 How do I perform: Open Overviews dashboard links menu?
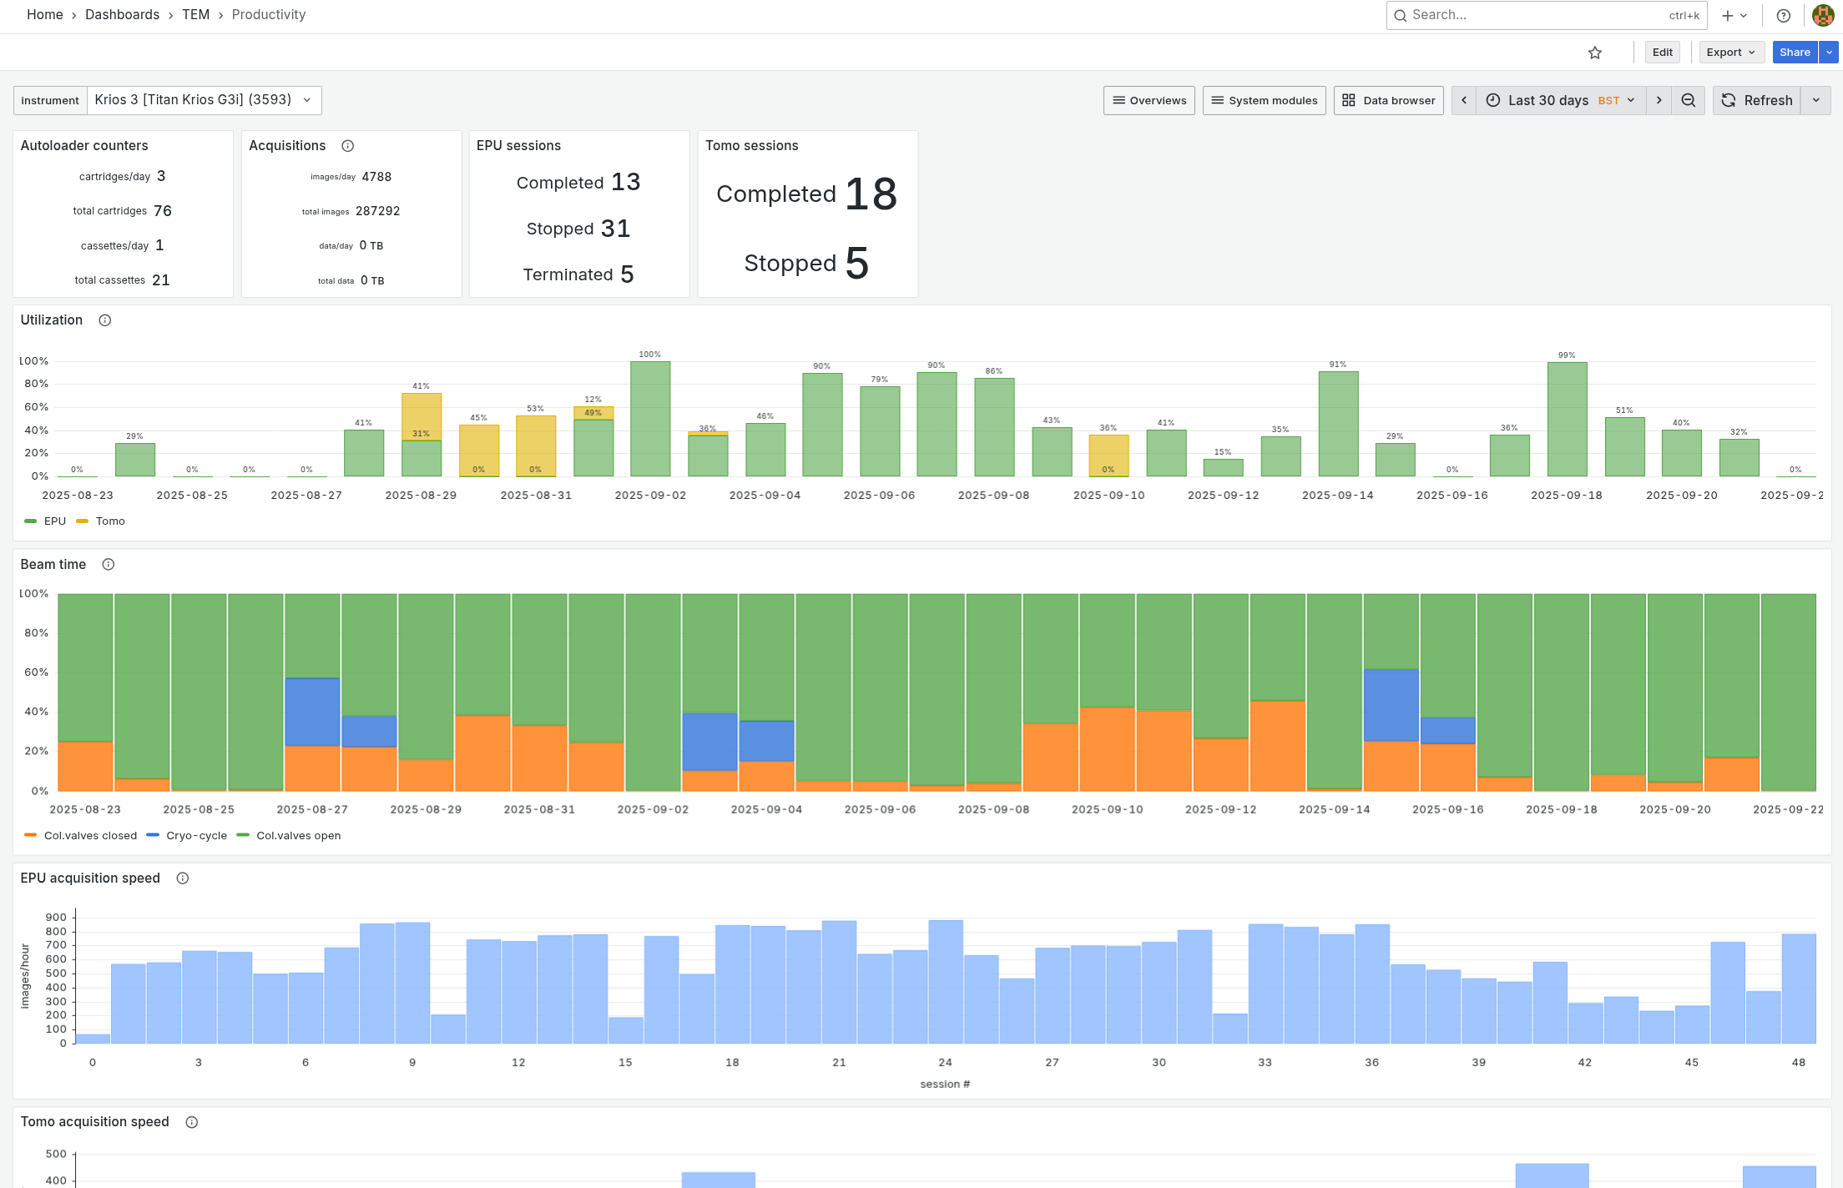pos(1149,100)
